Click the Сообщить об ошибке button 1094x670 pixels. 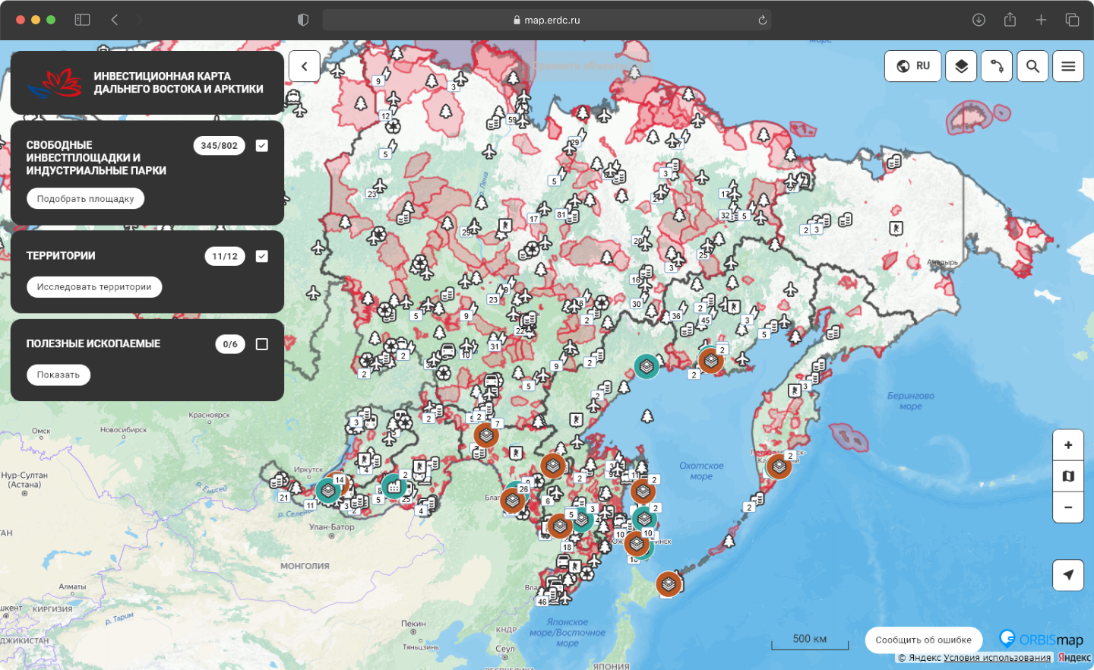click(x=923, y=640)
